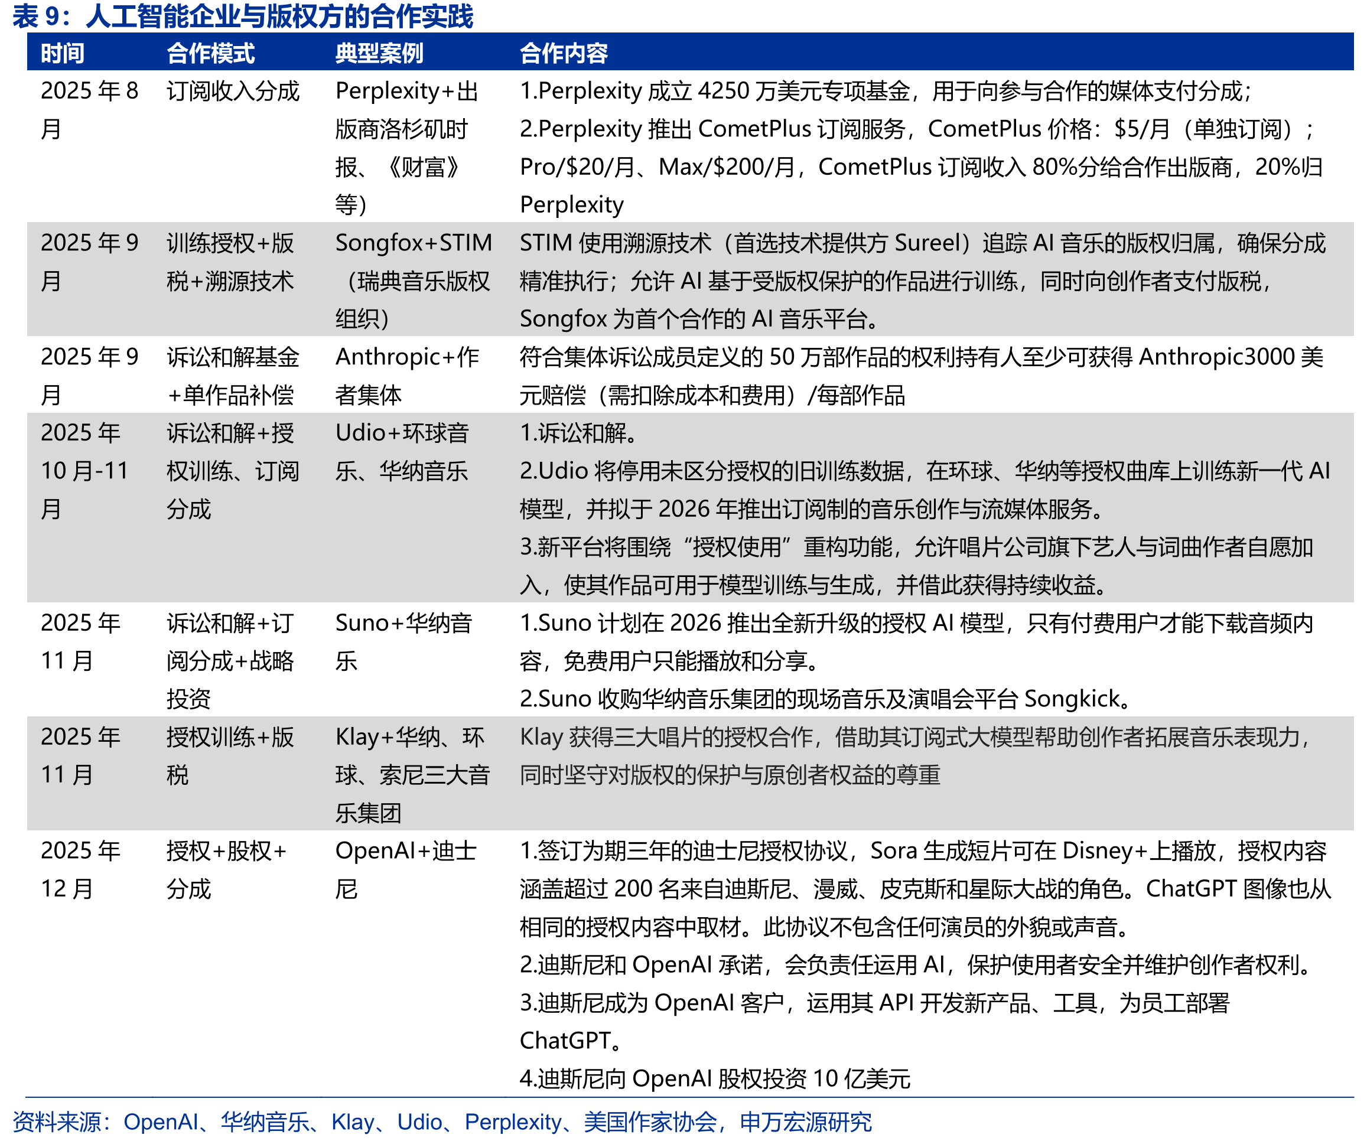1367x1141 pixels.
Task: Click the line '1.诉讼和解。'
Action: tap(579, 433)
